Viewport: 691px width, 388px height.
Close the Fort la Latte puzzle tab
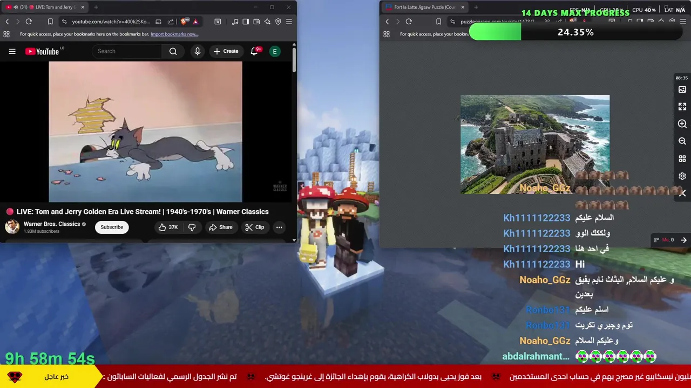(x=463, y=7)
